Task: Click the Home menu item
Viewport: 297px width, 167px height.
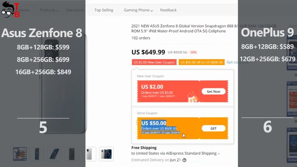Action: [24, 10]
